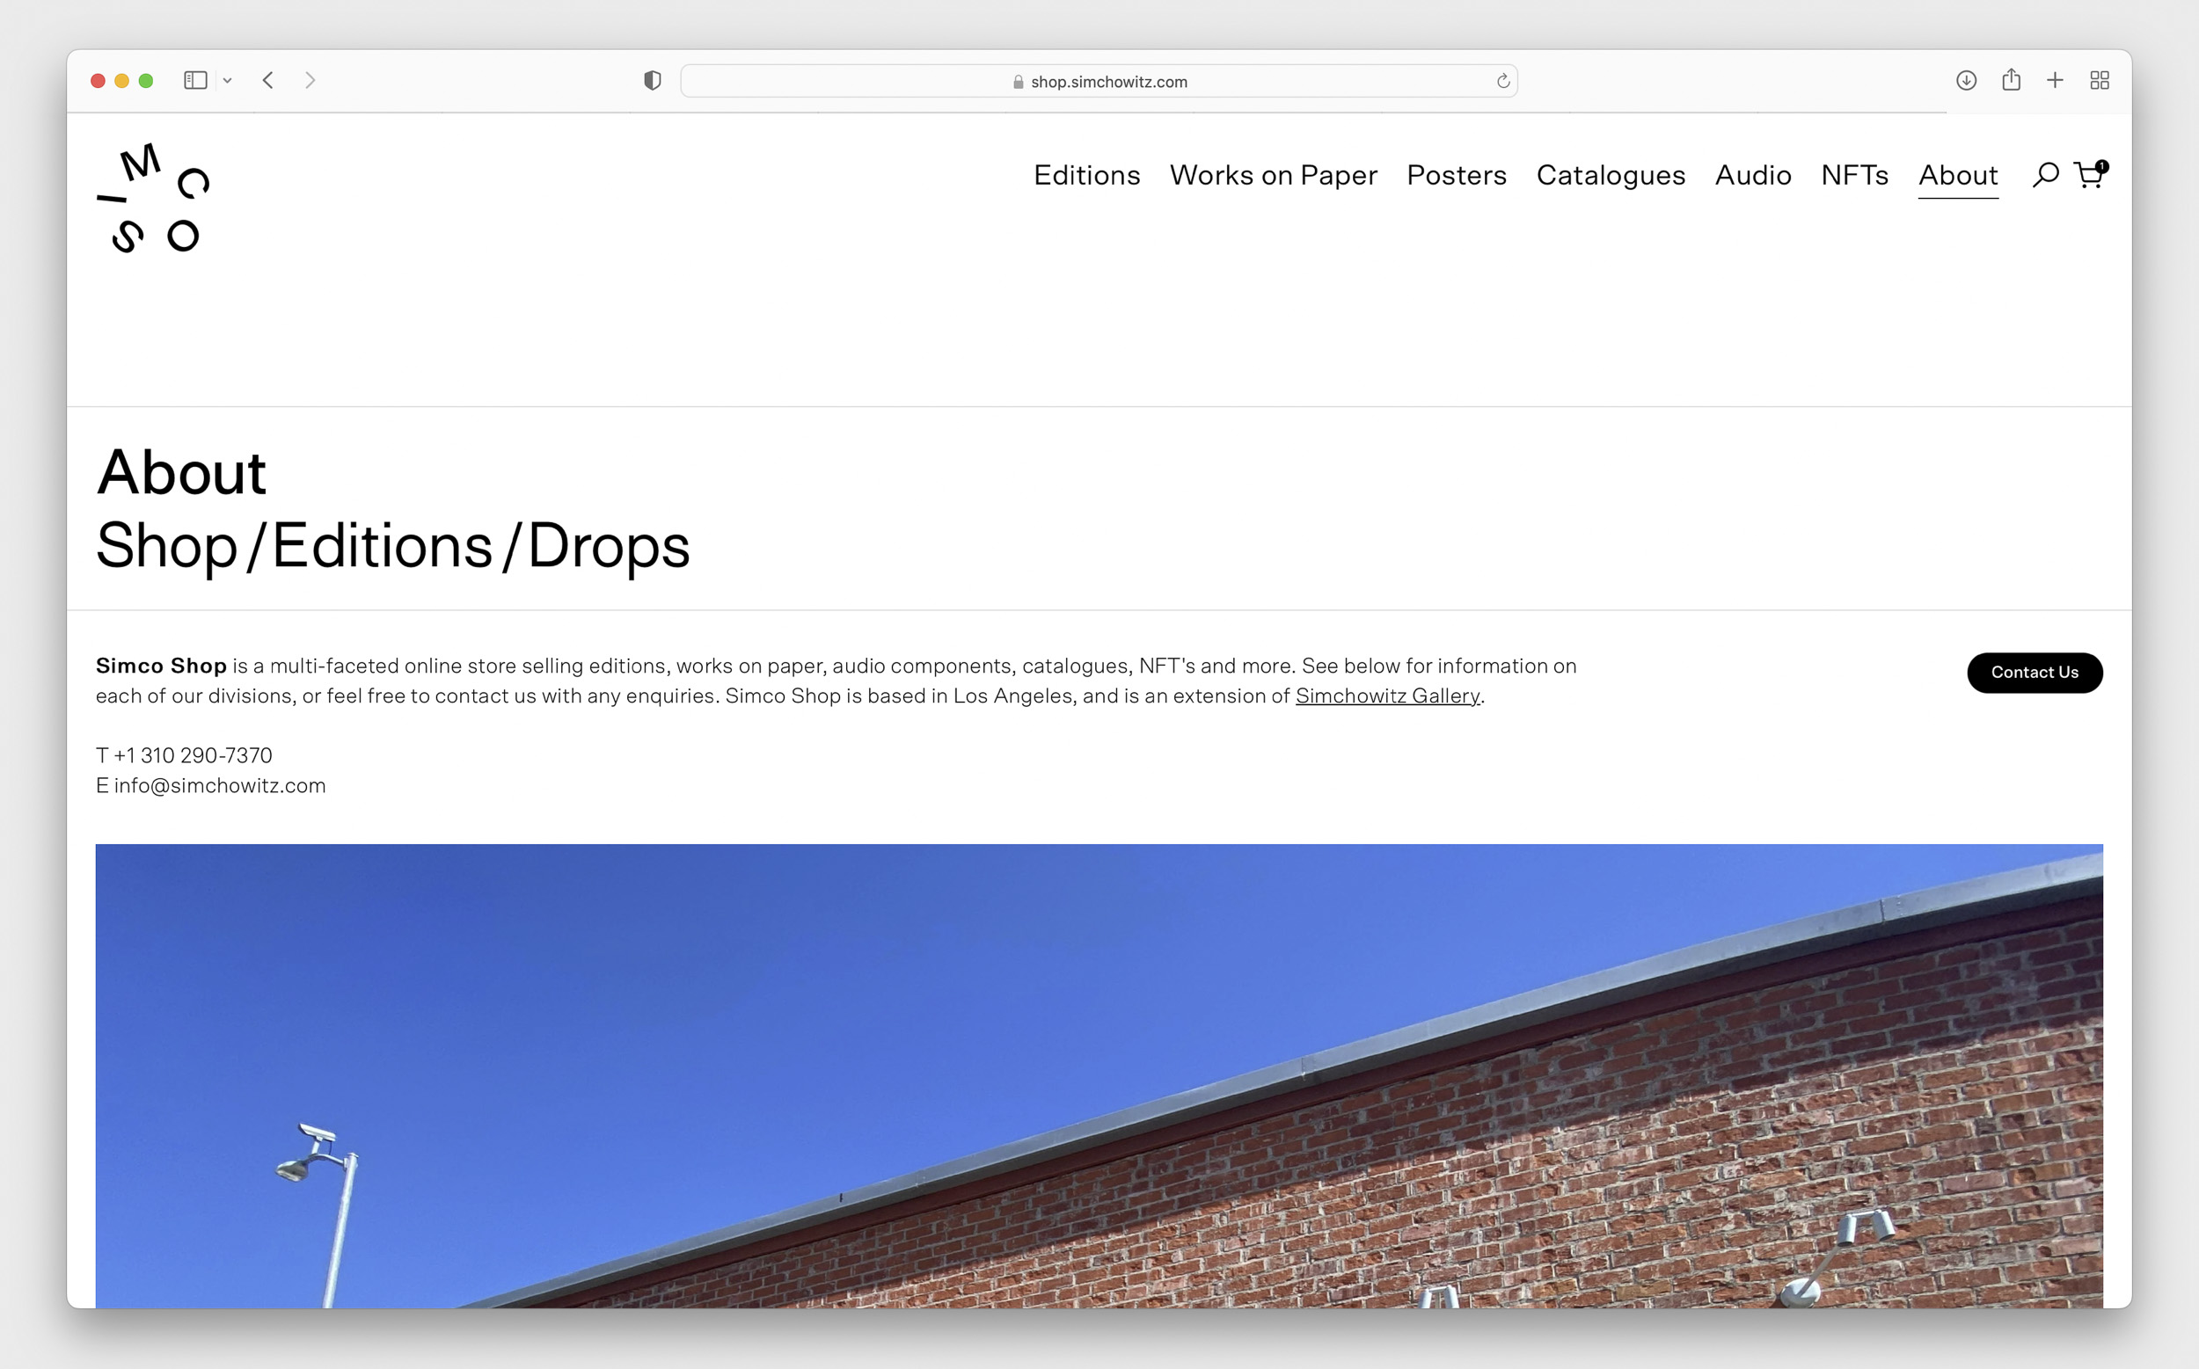Open a new tab with plus icon
Viewport: 2199px width, 1369px height.
pos(2055,81)
